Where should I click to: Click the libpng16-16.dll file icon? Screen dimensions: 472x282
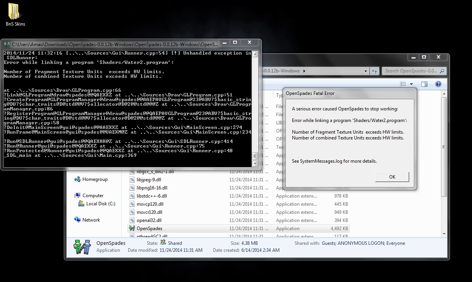132,188
